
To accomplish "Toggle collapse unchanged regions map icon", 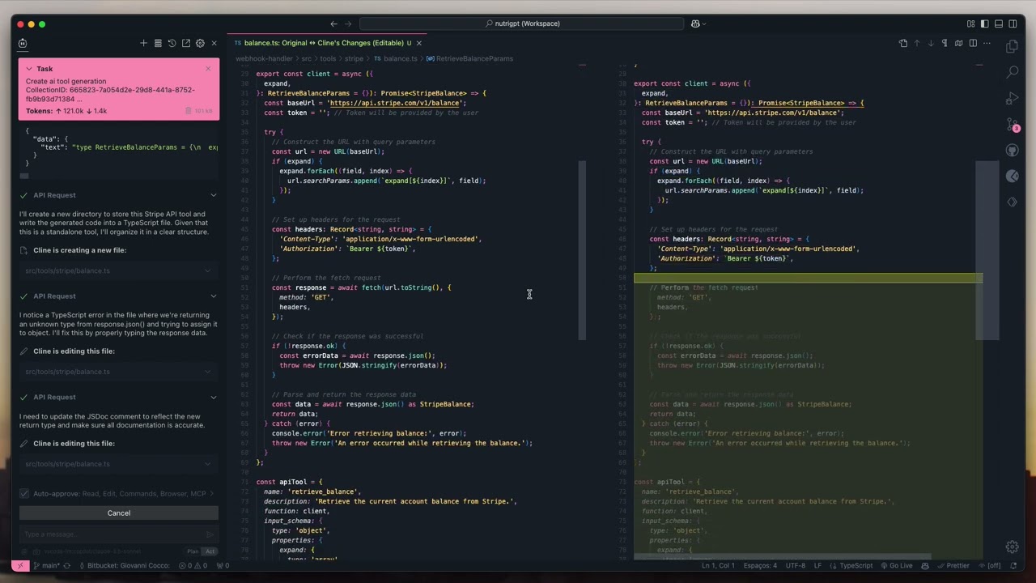I will 958,43.
